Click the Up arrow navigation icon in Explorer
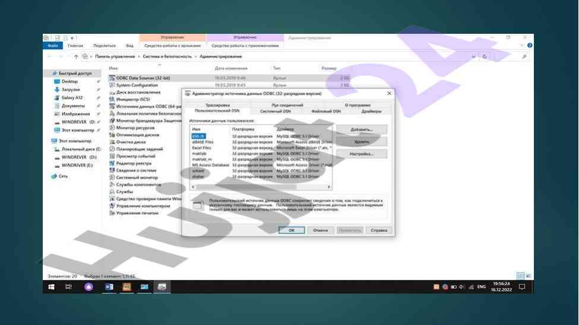The image size is (579, 325). pos(76,56)
